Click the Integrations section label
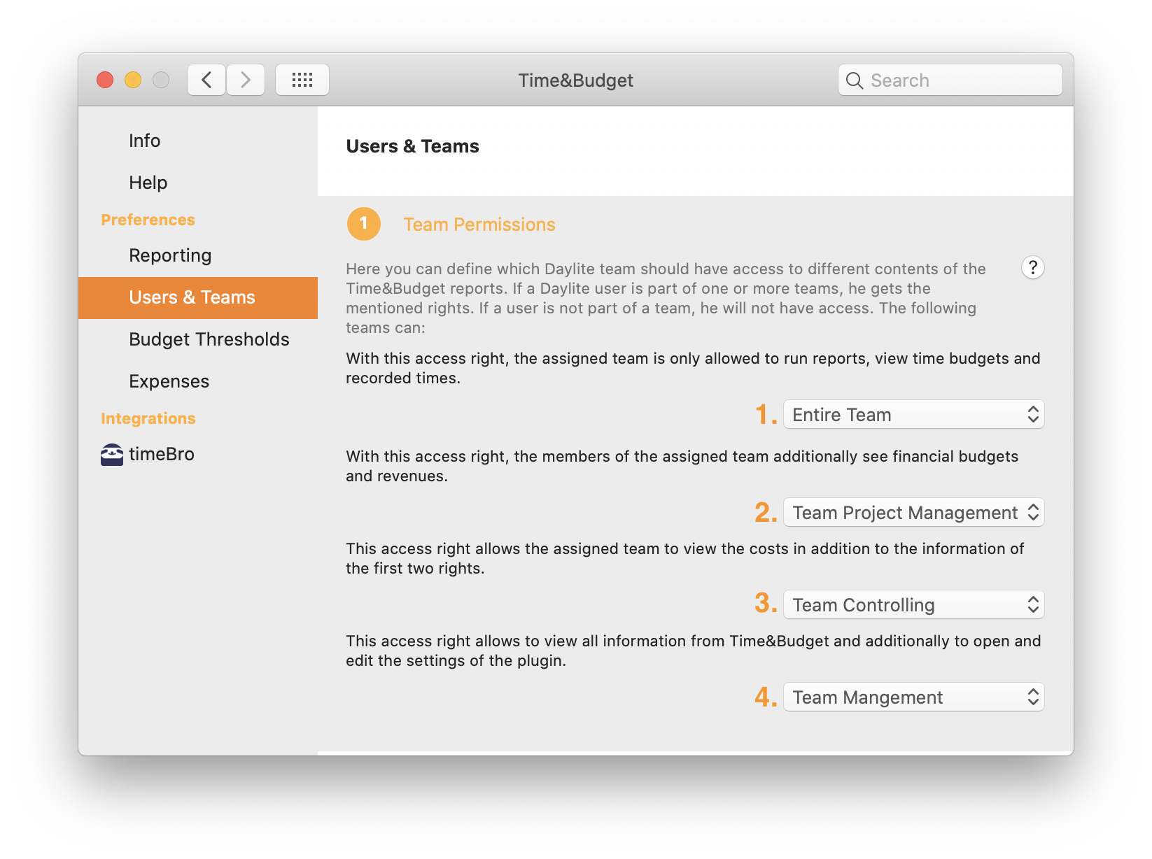Viewport: 1152px width, 859px height. pyautogui.click(x=148, y=418)
